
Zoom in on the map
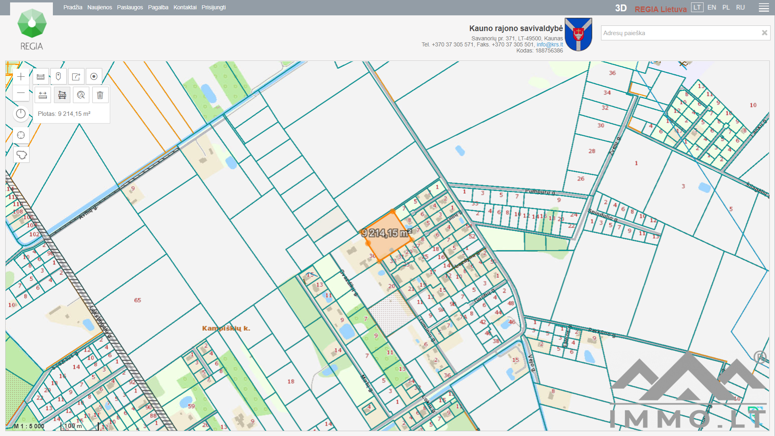pos(21,77)
